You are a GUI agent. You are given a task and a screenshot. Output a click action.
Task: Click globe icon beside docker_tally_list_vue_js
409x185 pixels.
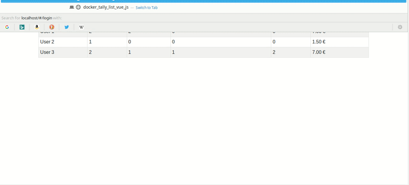coord(78,7)
